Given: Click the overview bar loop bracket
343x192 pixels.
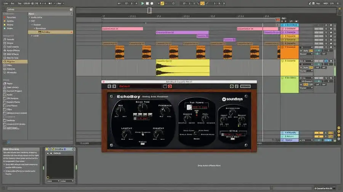Looking at the screenshot, I should click(150, 10).
